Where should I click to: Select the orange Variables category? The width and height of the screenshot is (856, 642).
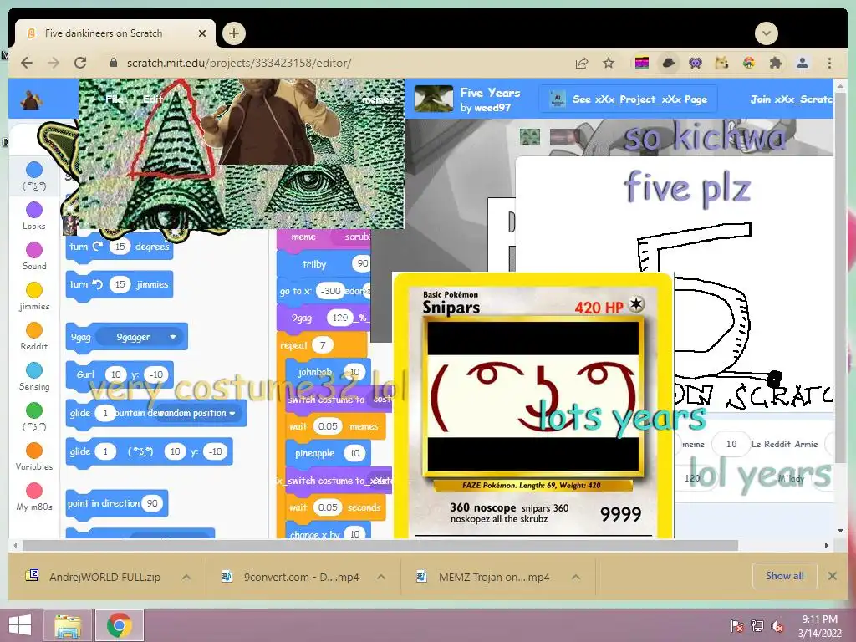pyautogui.click(x=33, y=457)
